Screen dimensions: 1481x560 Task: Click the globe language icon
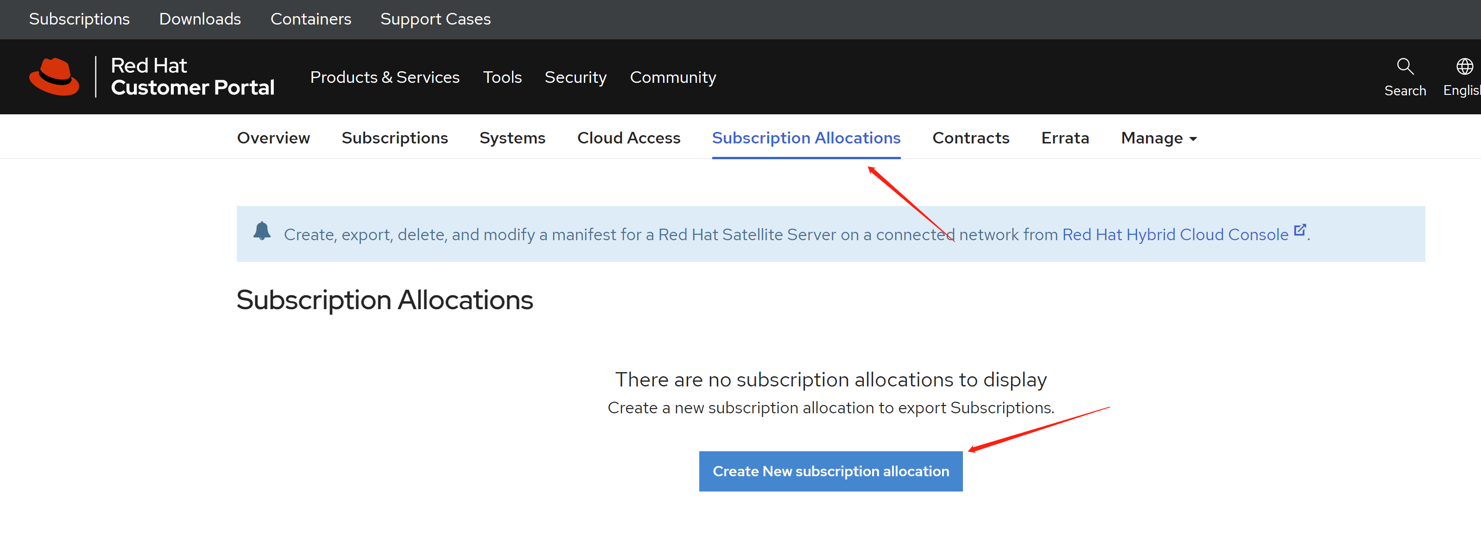click(1464, 67)
